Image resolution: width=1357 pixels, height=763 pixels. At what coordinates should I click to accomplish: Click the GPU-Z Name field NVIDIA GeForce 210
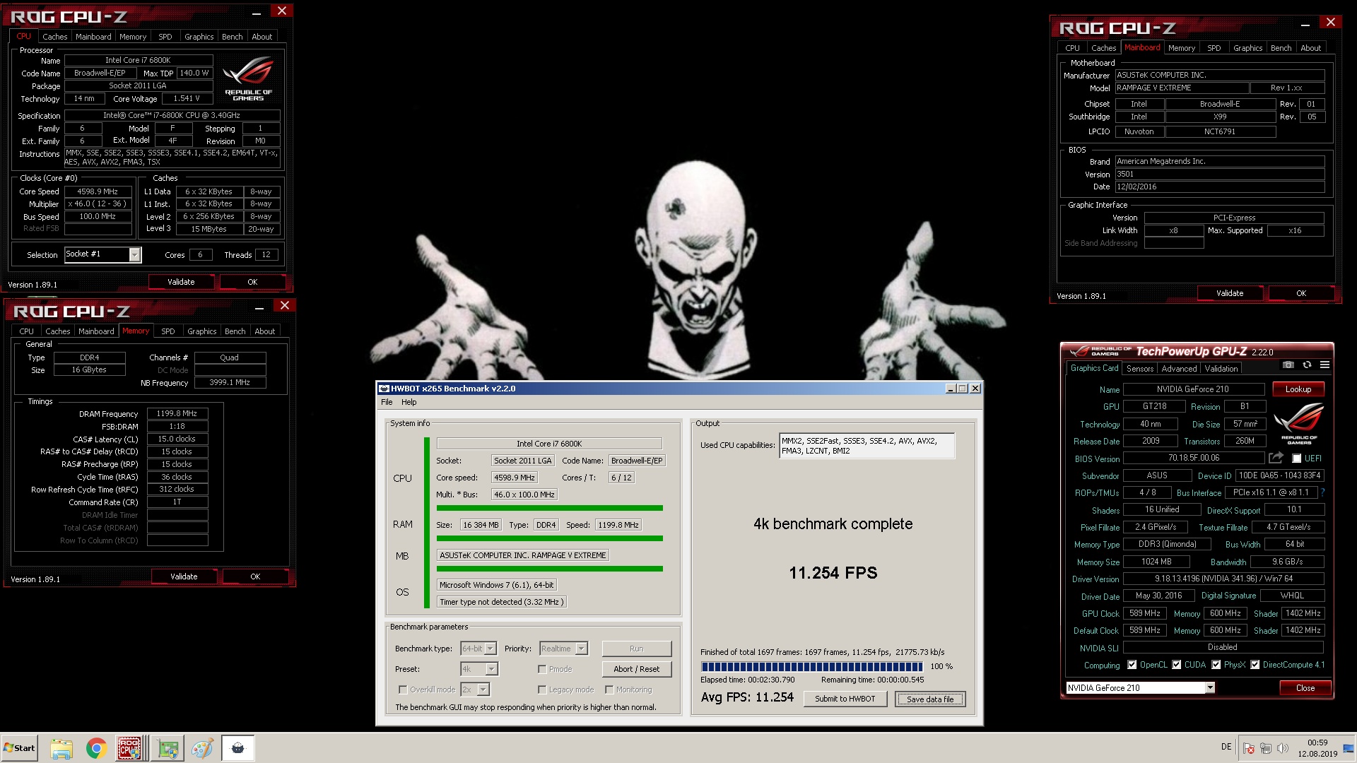tap(1193, 389)
